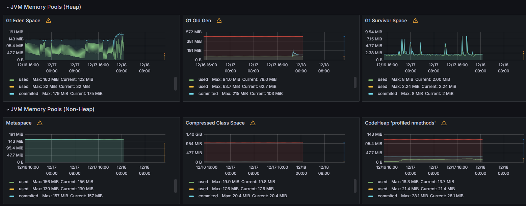Image resolution: width=526 pixels, height=206 pixels.
Task: Click the warning icon beside CodeHeap 'profiled nmethods'
Action: [x=444, y=123]
